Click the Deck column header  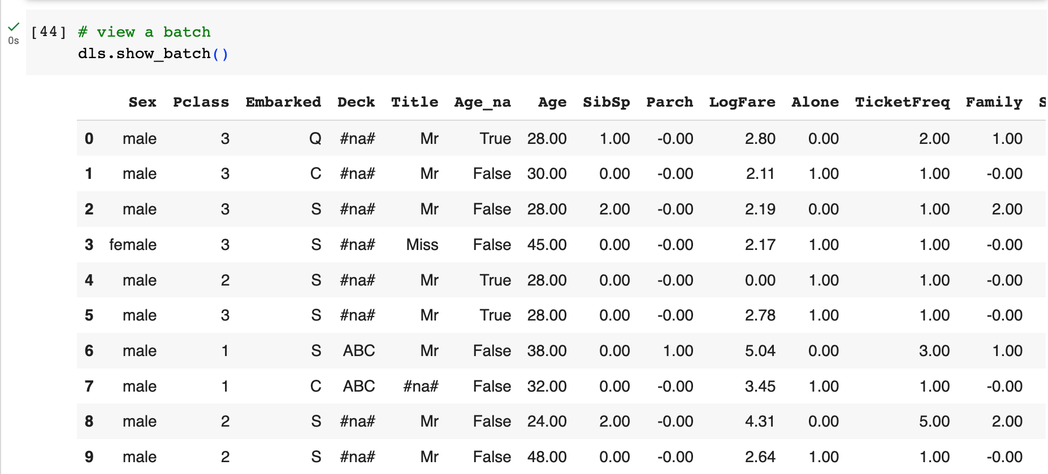(356, 102)
